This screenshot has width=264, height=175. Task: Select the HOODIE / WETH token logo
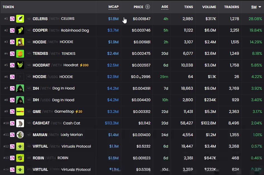(x=20, y=42)
